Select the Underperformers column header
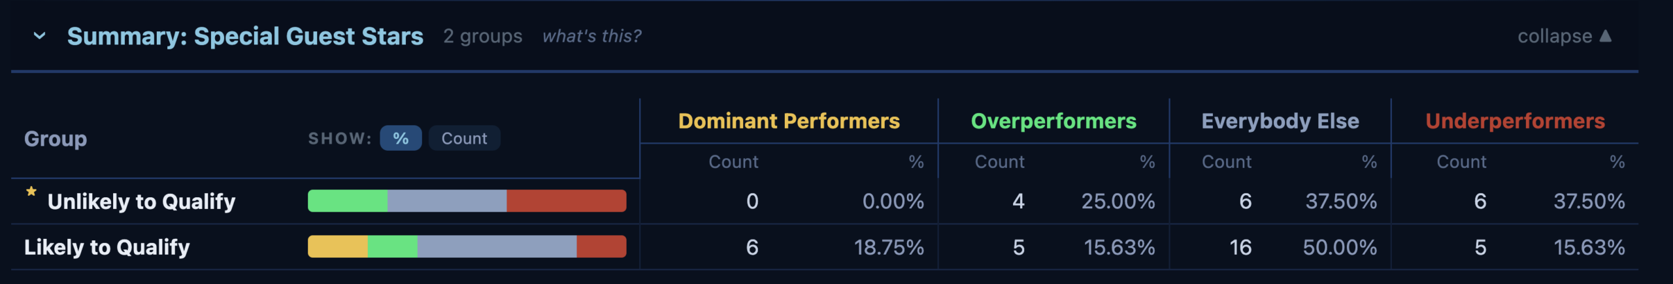Screen dimensions: 1673x284 (x=1515, y=121)
